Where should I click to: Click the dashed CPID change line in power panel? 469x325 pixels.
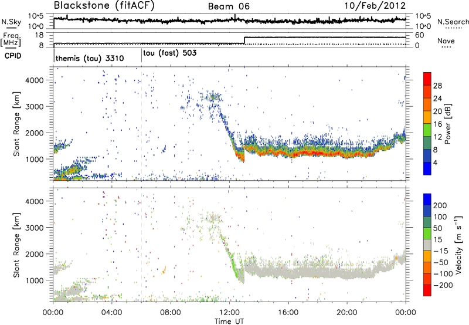tap(141, 124)
